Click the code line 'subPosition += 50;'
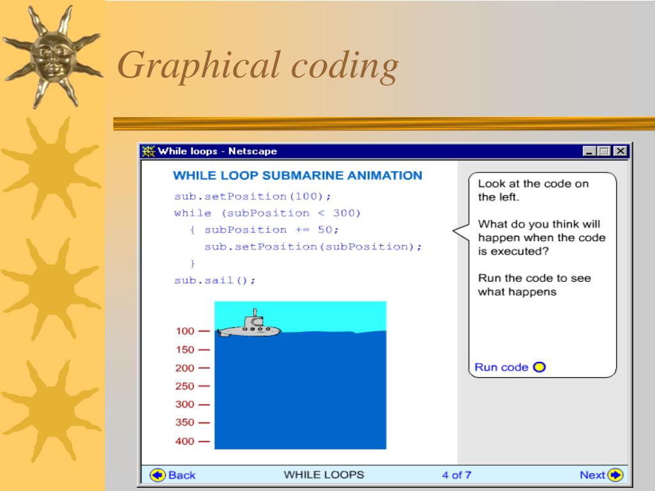Screen dimensions: 655x491 271,230
